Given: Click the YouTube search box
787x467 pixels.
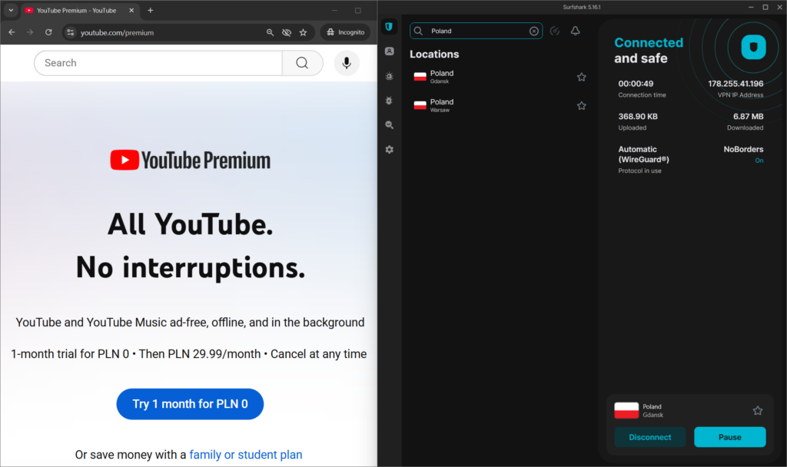Looking at the screenshot, I should click(158, 63).
